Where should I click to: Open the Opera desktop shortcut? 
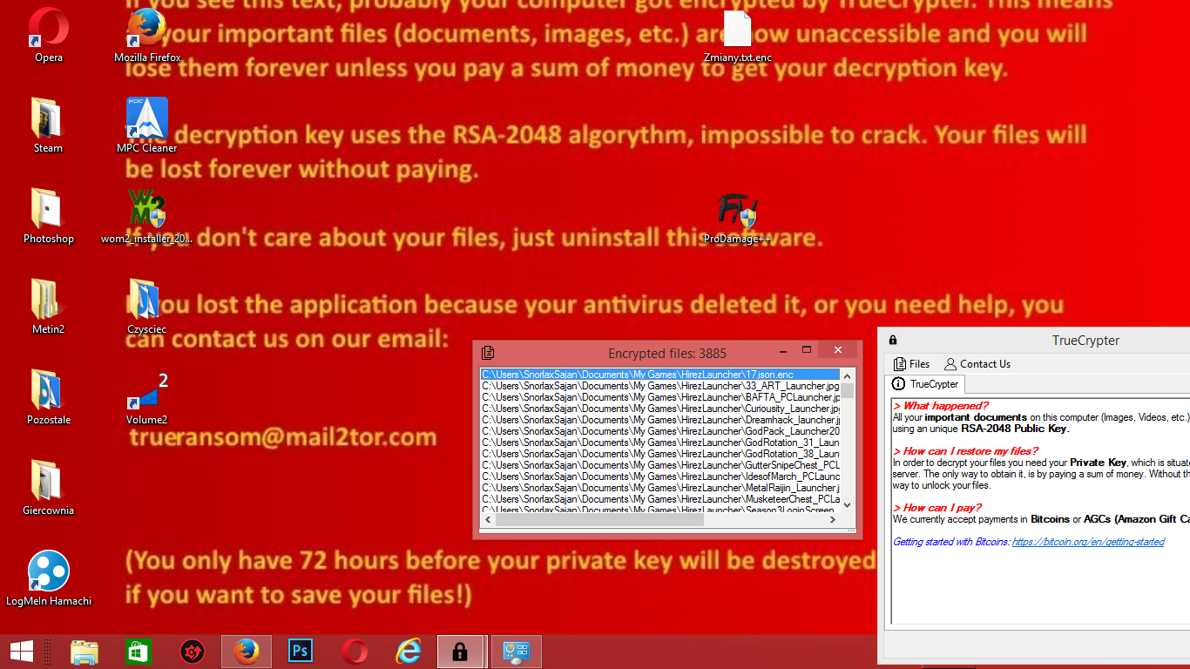coord(49,35)
